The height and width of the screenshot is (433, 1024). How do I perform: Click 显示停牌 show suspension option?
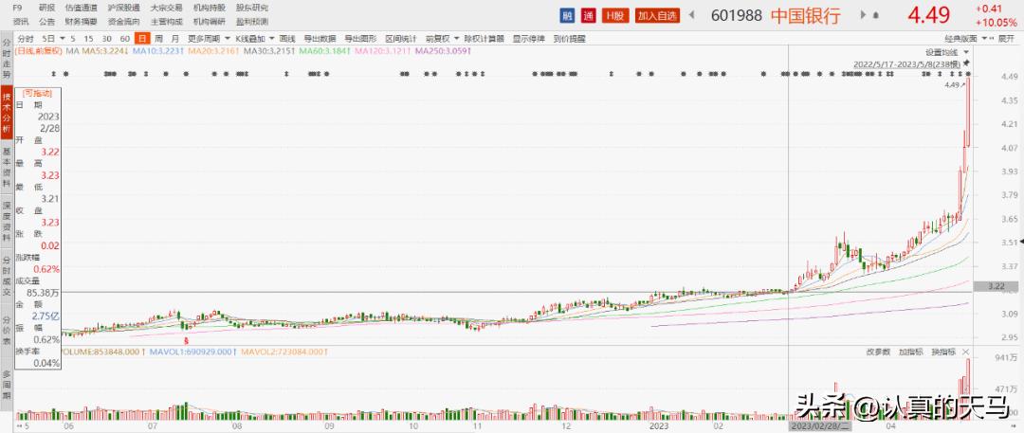pos(528,39)
